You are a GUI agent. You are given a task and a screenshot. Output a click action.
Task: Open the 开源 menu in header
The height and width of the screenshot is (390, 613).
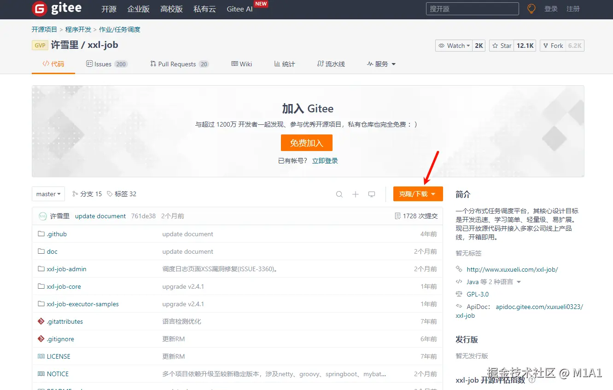tap(109, 9)
